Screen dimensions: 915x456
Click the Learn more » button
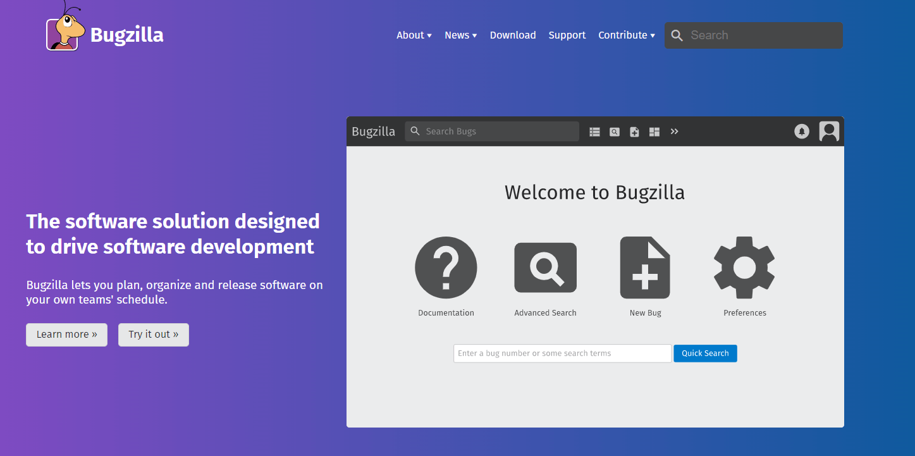67,335
